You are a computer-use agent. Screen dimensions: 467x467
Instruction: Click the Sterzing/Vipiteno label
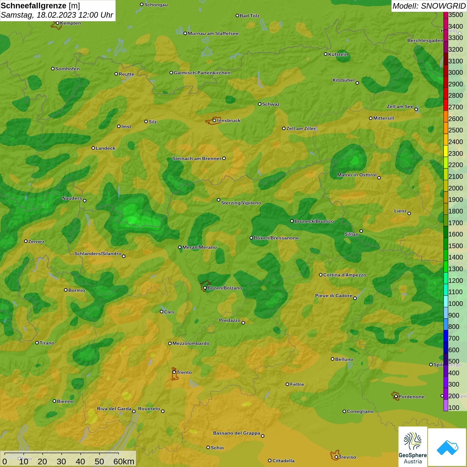pyautogui.click(x=241, y=203)
